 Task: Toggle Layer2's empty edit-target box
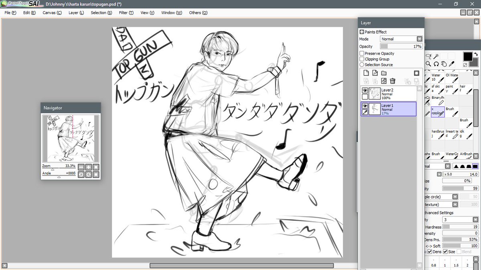[x=365, y=97]
